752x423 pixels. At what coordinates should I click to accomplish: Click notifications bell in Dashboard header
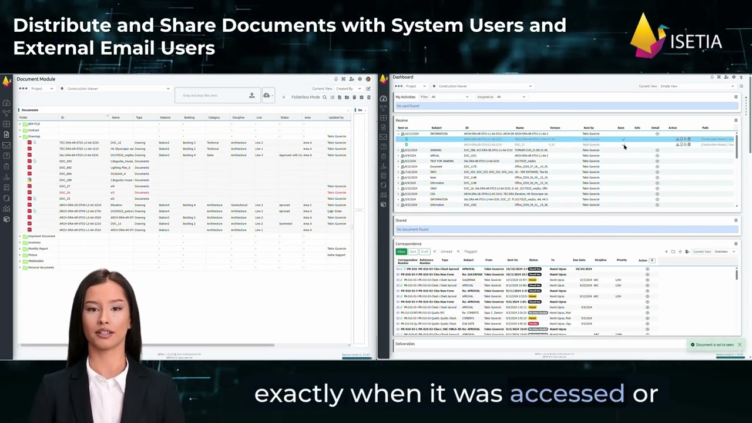click(x=712, y=77)
